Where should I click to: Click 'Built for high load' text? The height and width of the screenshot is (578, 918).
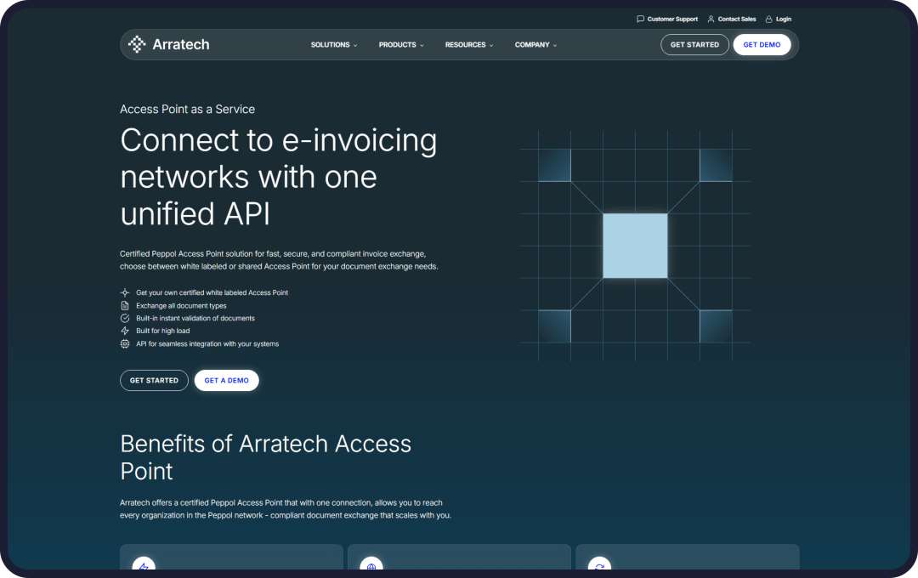[162, 331]
